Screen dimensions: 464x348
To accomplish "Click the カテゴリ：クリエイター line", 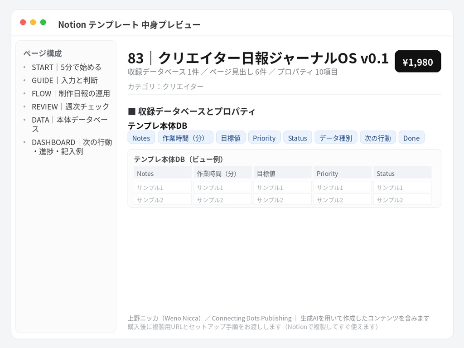I will (x=166, y=87).
